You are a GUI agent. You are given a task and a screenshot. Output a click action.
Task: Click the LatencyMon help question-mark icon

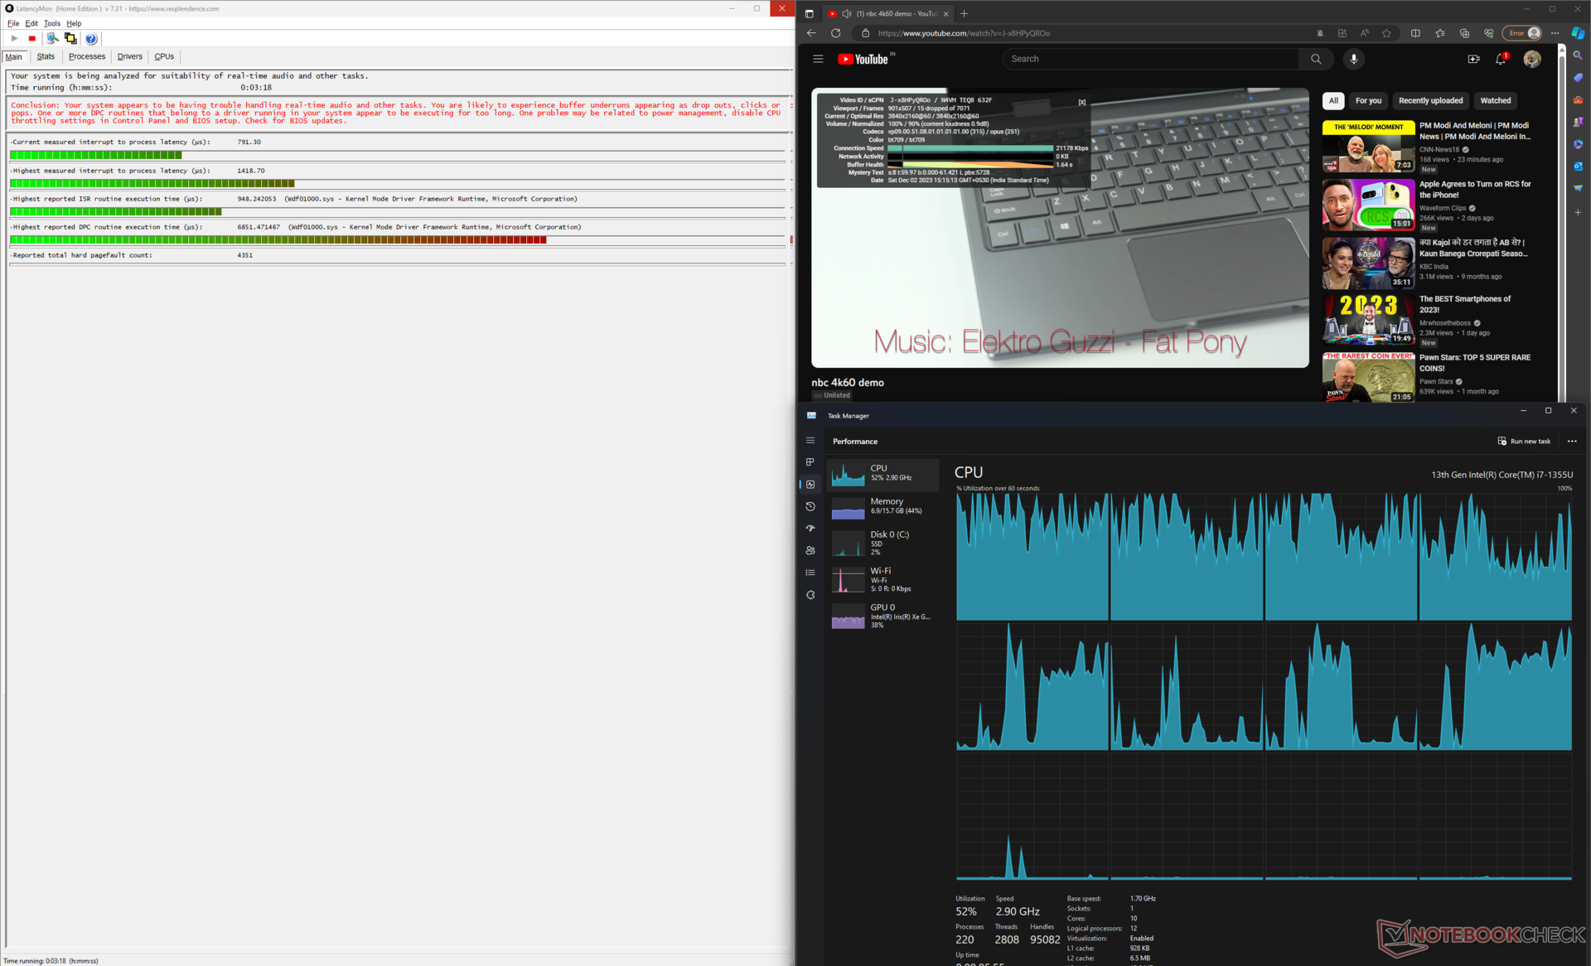tap(91, 39)
